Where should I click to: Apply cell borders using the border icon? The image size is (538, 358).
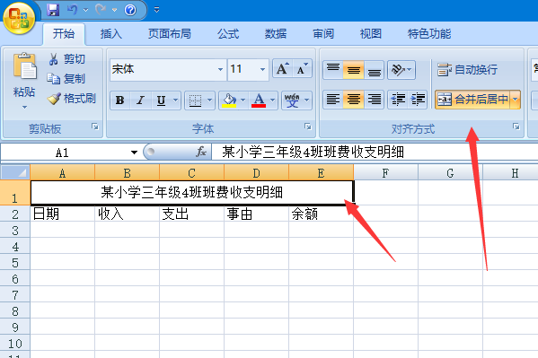tap(195, 100)
